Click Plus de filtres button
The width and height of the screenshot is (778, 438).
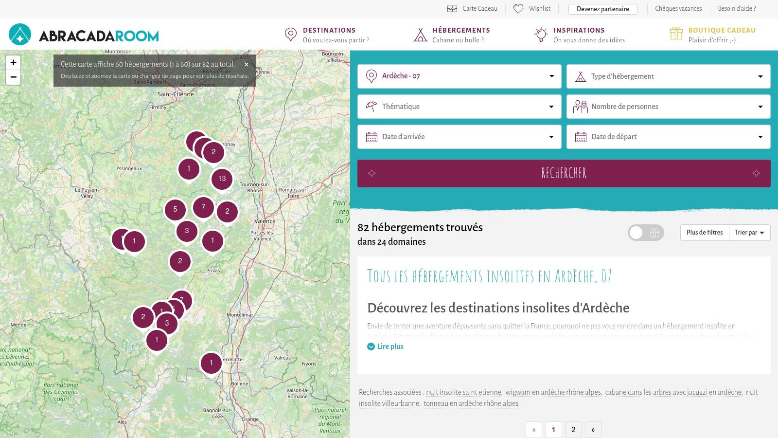tap(705, 233)
